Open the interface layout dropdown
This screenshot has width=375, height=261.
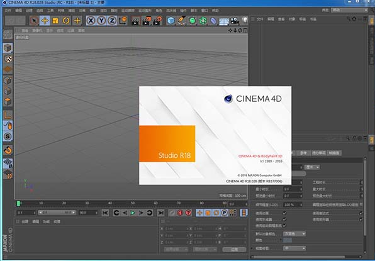(x=349, y=10)
